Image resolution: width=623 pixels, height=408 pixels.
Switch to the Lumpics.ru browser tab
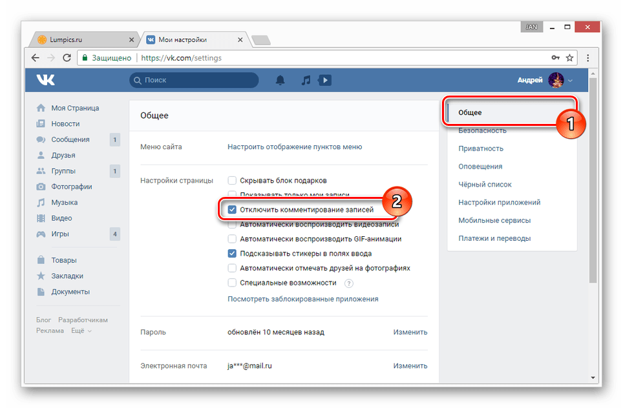tap(85, 39)
